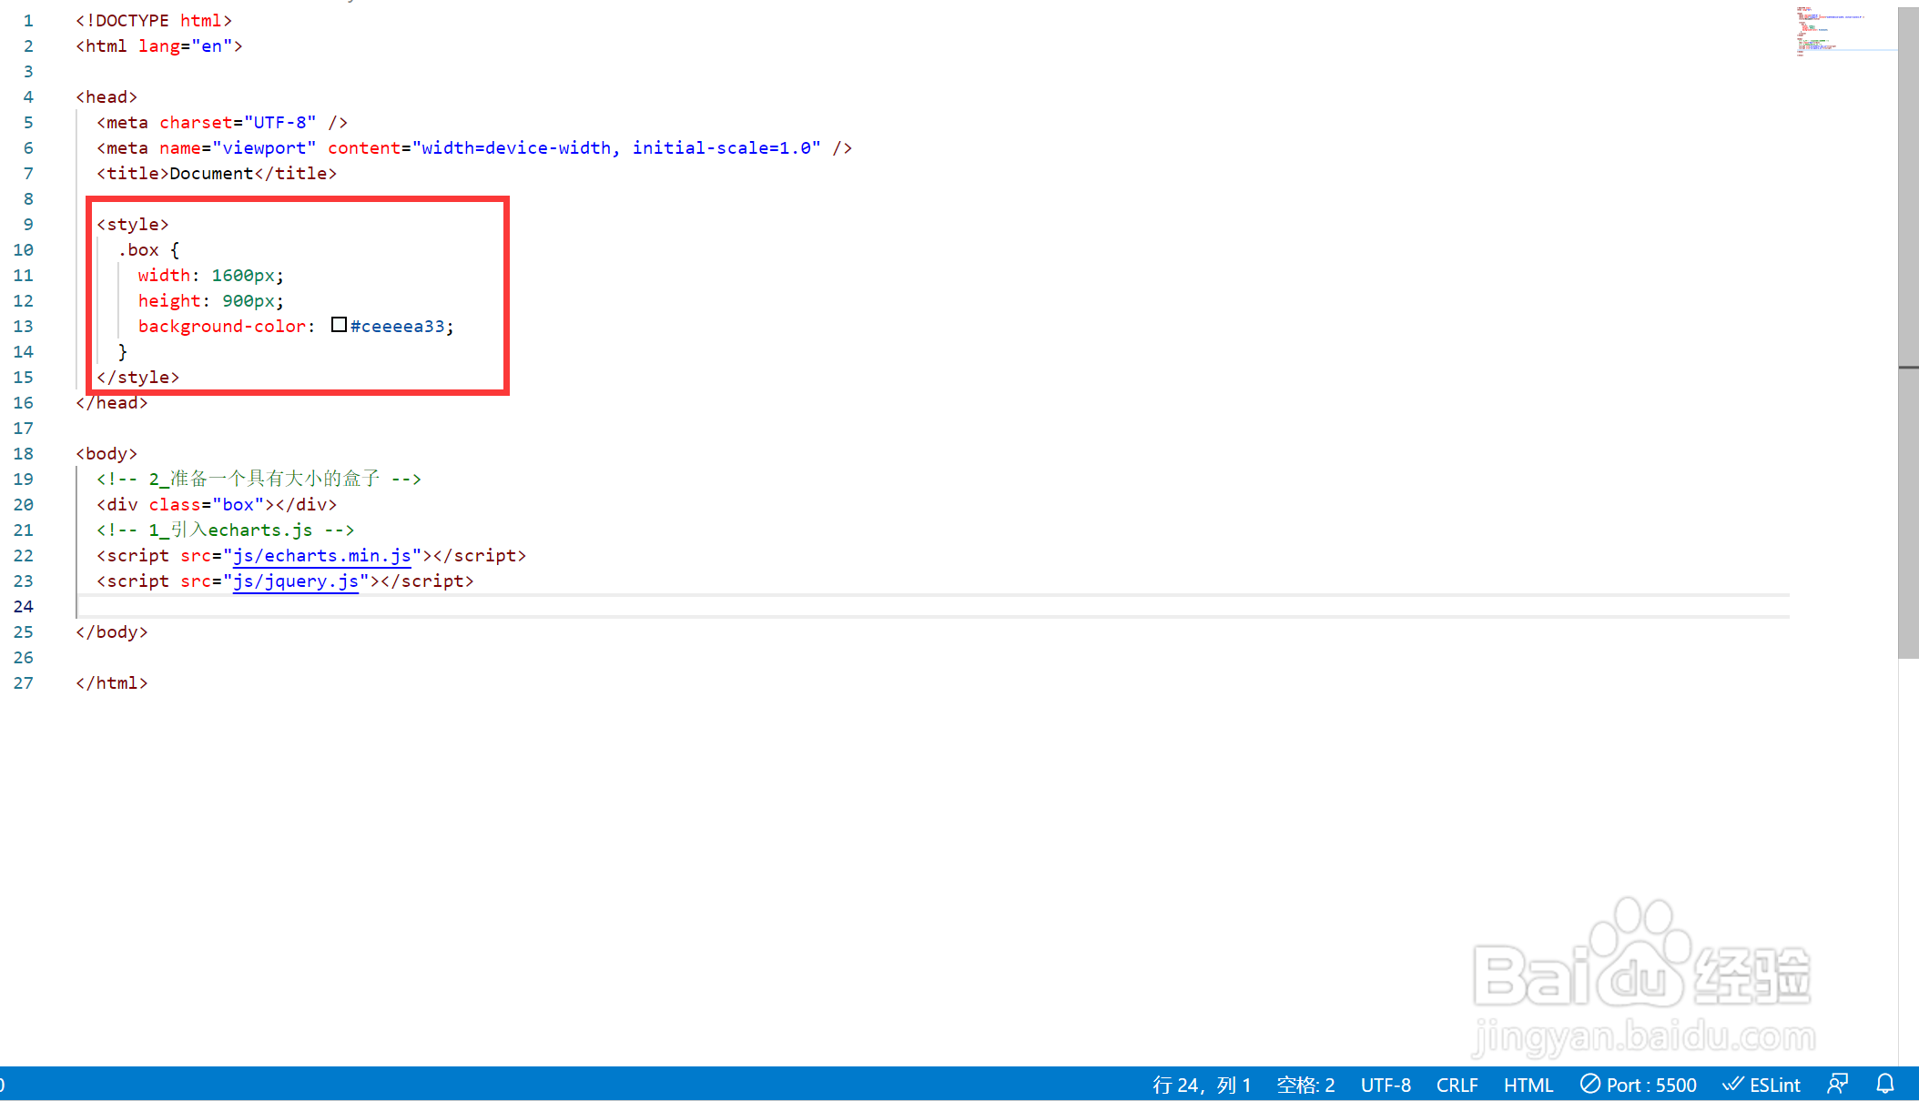Screen dimensions: 1919x1101
Task: Follow the js/jquery.js link
Action: point(295,581)
